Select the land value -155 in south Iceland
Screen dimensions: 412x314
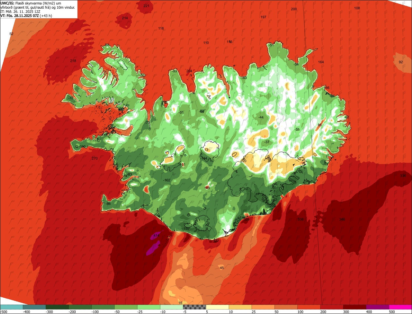point(186,229)
